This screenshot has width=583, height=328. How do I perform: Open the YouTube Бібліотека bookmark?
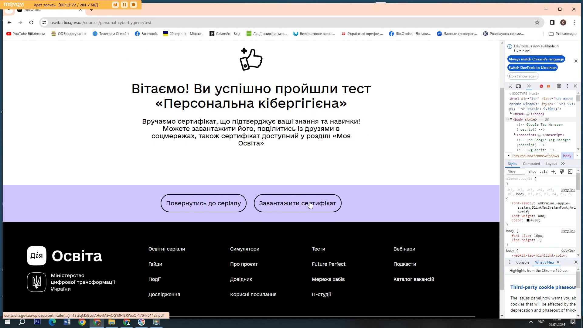pyautogui.click(x=26, y=34)
